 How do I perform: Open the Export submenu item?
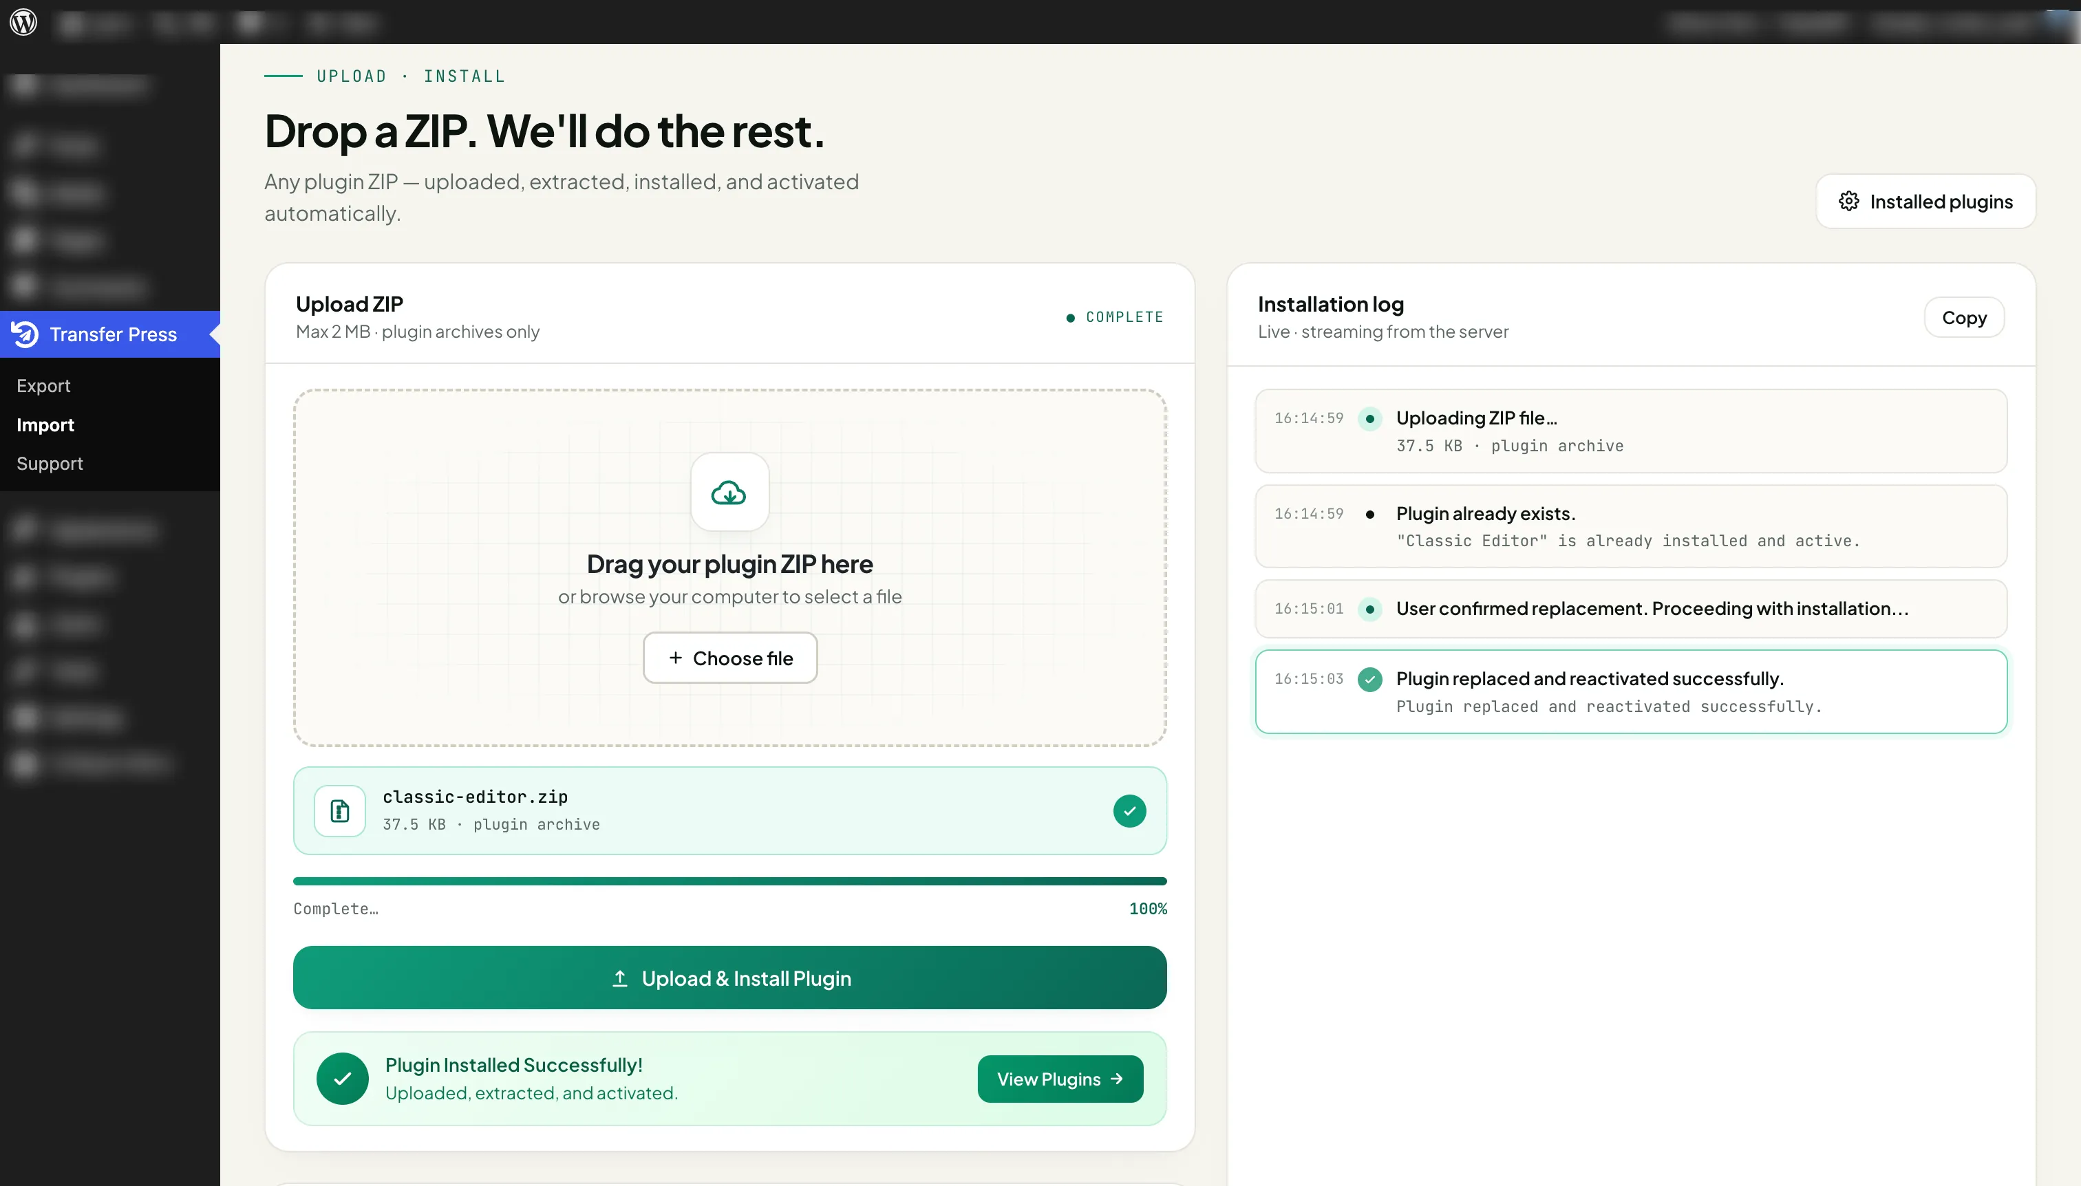[43, 385]
